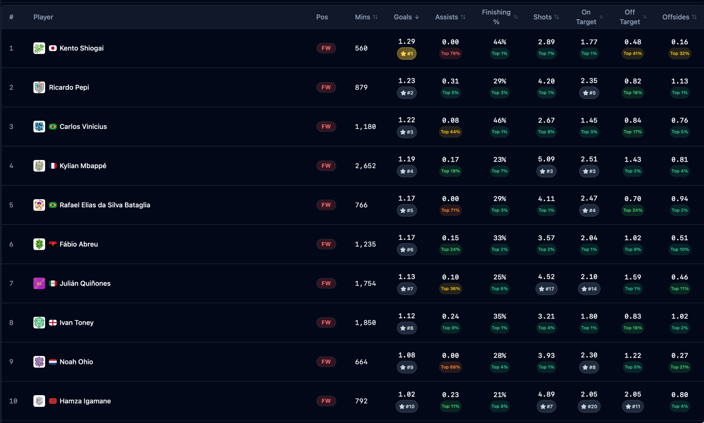
Task: Click Hamza Igamane's club crest icon
Action: pyautogui.click(x=39, y=401)
